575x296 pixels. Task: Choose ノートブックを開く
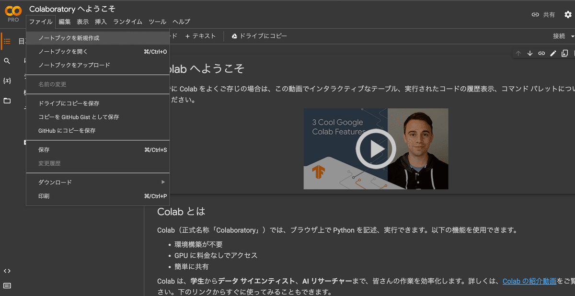[98, 51]
